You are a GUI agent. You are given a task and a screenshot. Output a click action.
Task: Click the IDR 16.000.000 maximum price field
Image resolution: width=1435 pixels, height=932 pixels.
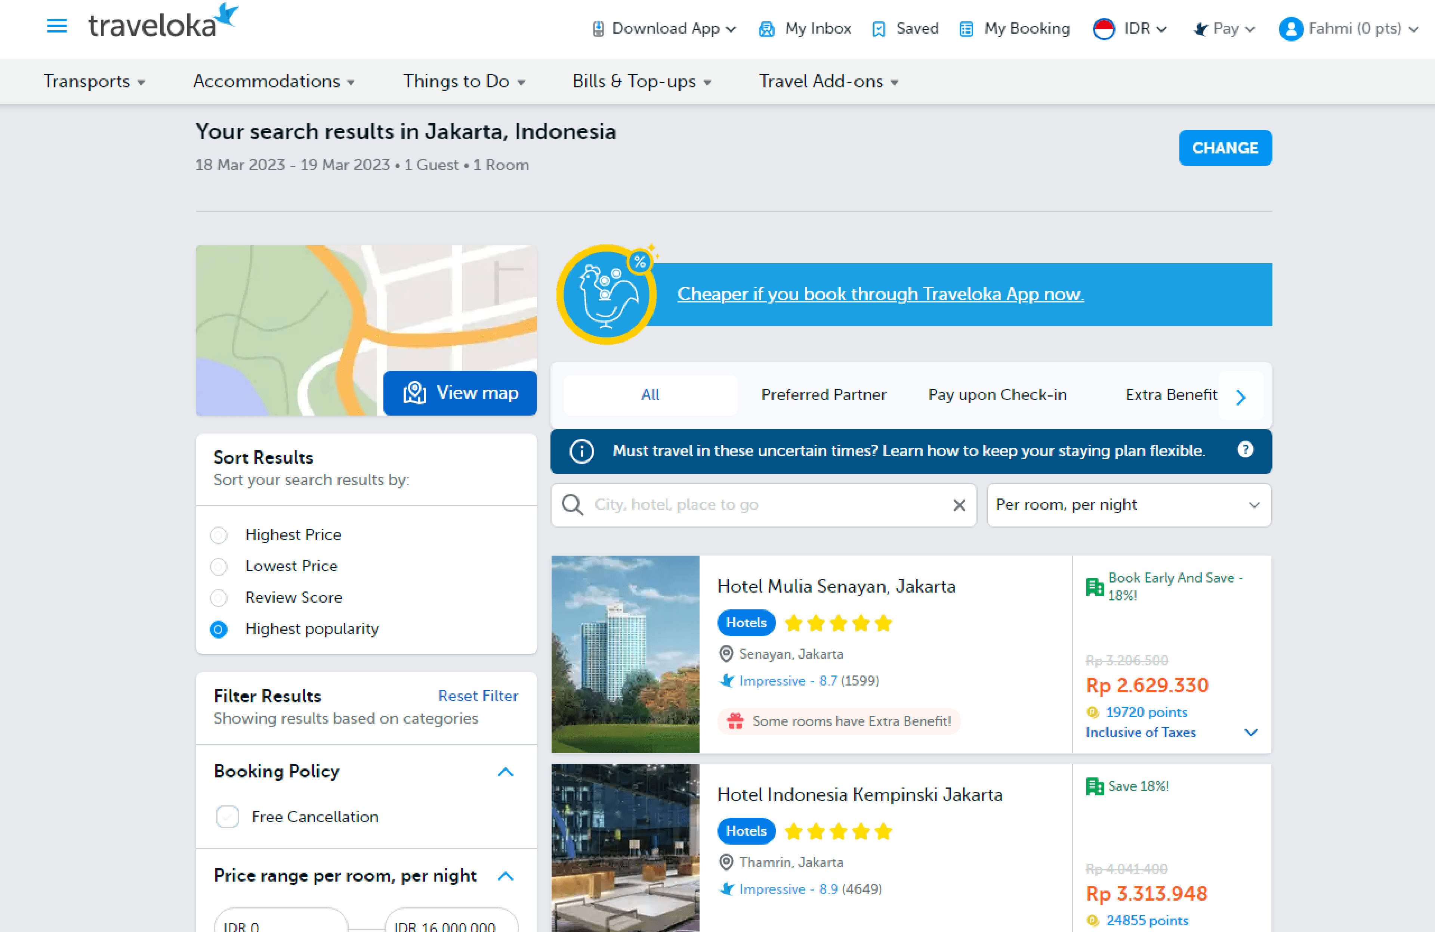(451, 920)
